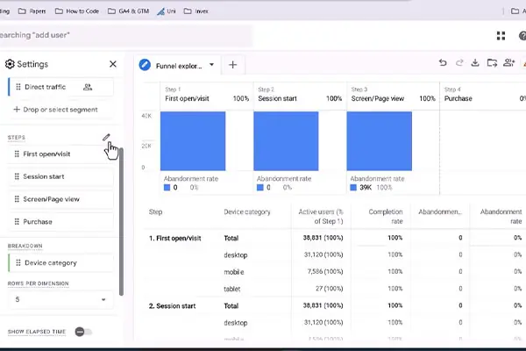
Task: Toggle the Show Elapsed Time switch
Action: point(83,332)
